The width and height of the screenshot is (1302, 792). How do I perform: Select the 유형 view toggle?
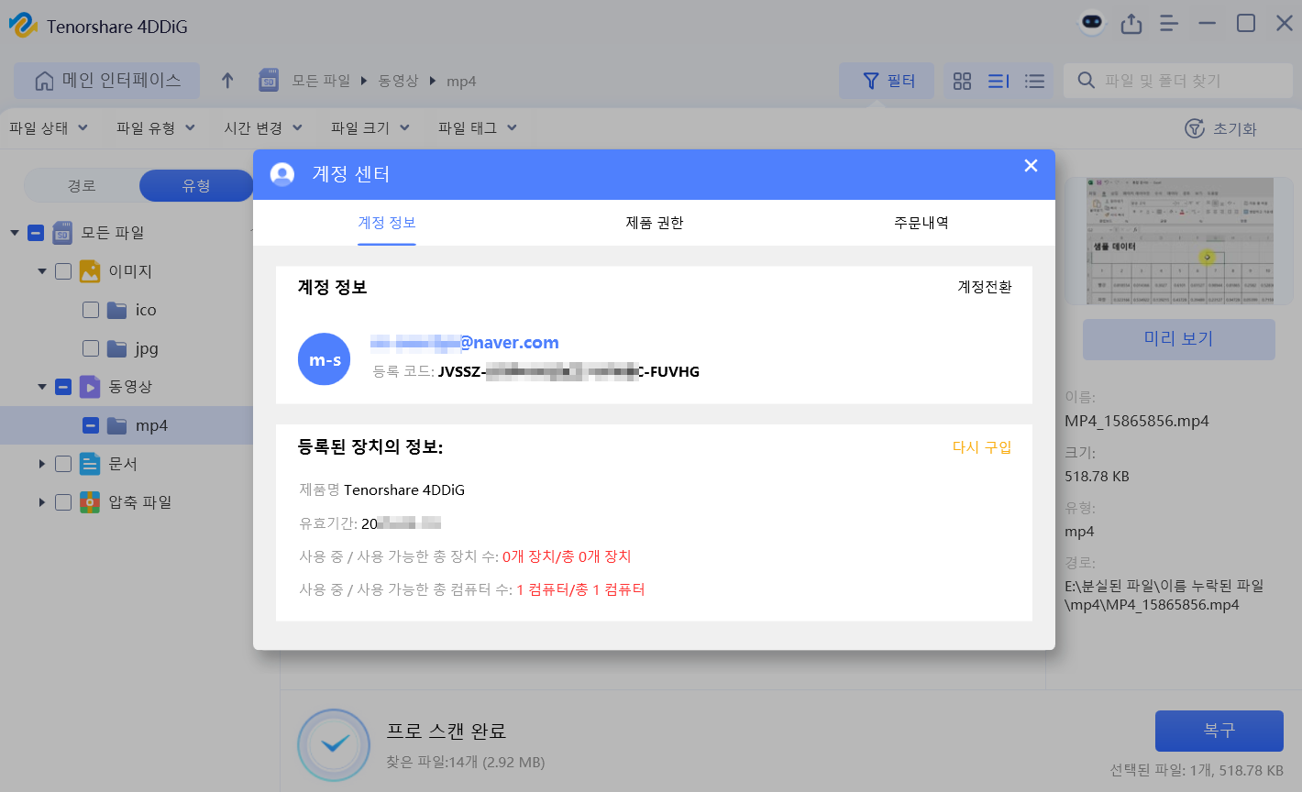pos(196,185)
